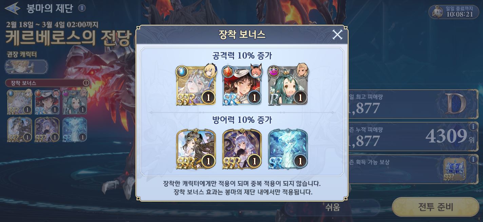Open the SSR reward item icon
Viewport: 483px width, 222px height.
click(455, 169)
